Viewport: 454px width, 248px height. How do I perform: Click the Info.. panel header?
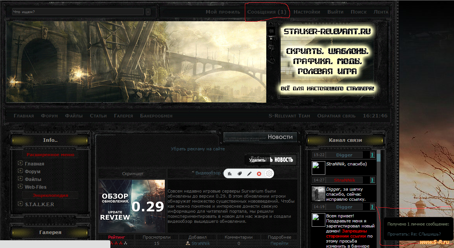pos(51,140)
